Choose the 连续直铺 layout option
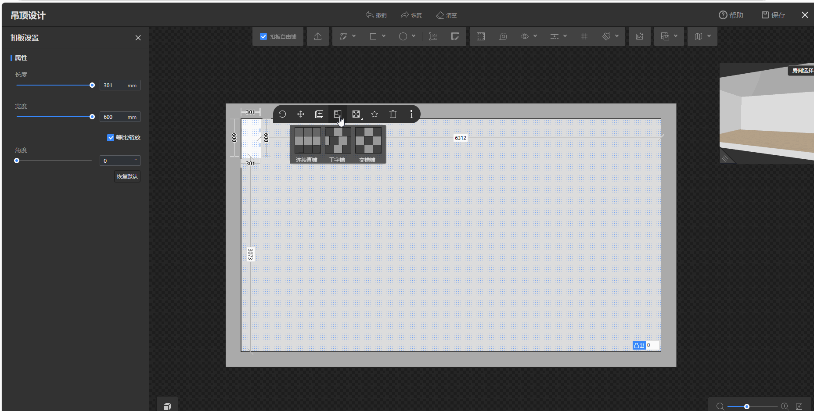Screen dimensions: 814x411 pos(307,144)
